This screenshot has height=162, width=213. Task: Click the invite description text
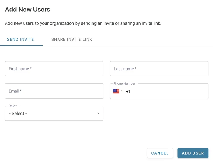point(83,23)
